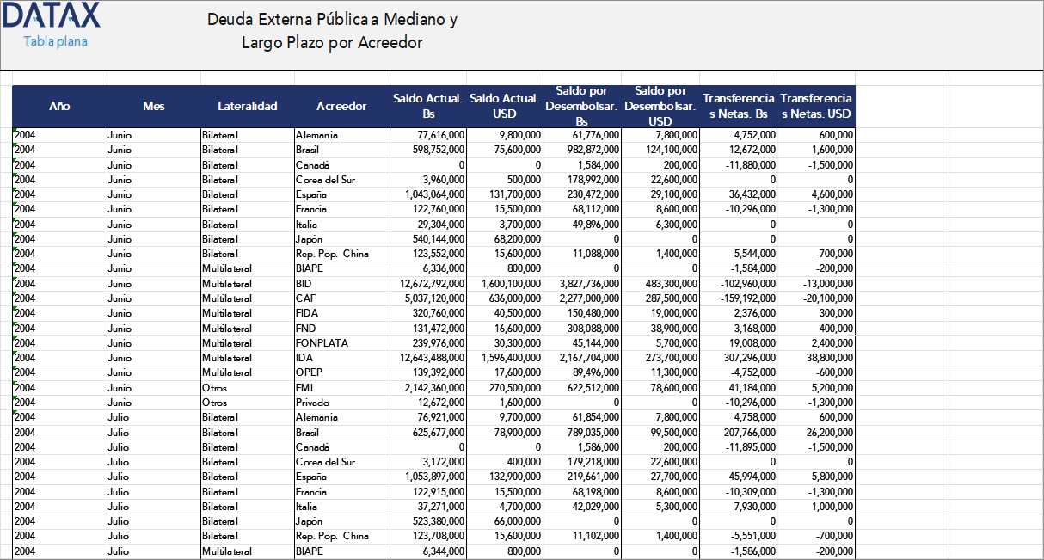Open the Tabla plana view
The image size is (1044, 560).
pos(53,40)
